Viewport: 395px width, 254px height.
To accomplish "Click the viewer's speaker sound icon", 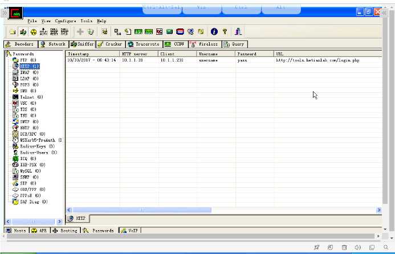I will tap(358, 248).
